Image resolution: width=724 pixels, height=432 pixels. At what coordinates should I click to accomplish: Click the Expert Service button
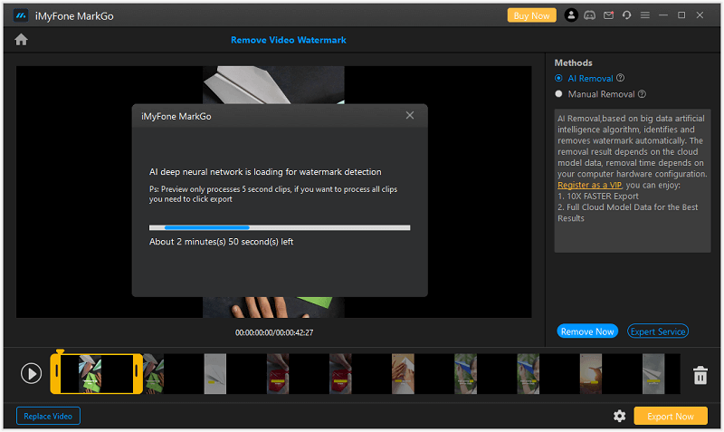[x=658, y=331]
